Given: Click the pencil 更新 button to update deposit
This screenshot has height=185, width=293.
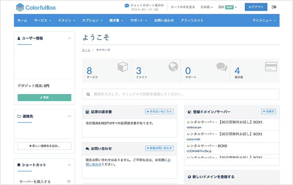Looking at the screenshot, I should [x=44, y=97].
